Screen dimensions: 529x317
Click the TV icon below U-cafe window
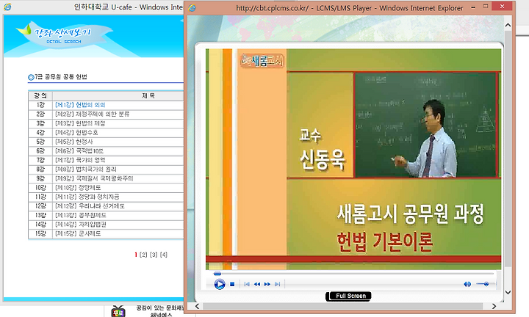(x=118, y=311)
